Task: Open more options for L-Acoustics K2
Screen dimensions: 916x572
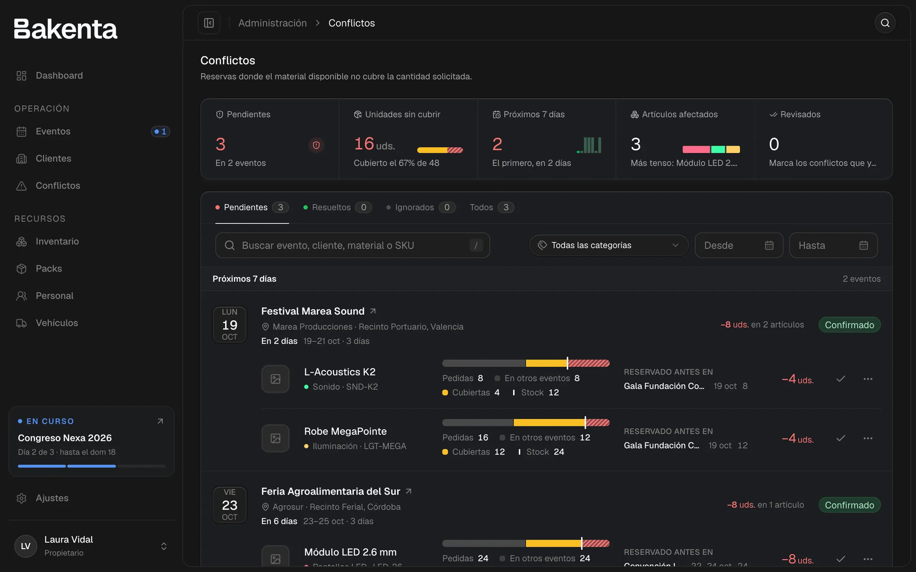Action: (868, 379)
